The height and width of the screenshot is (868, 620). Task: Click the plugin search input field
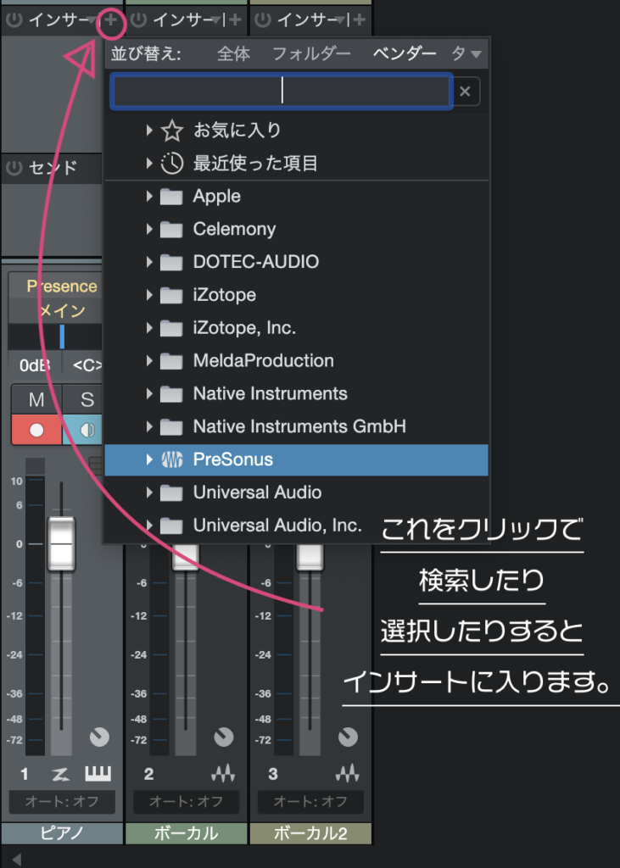tap(282, 92)
